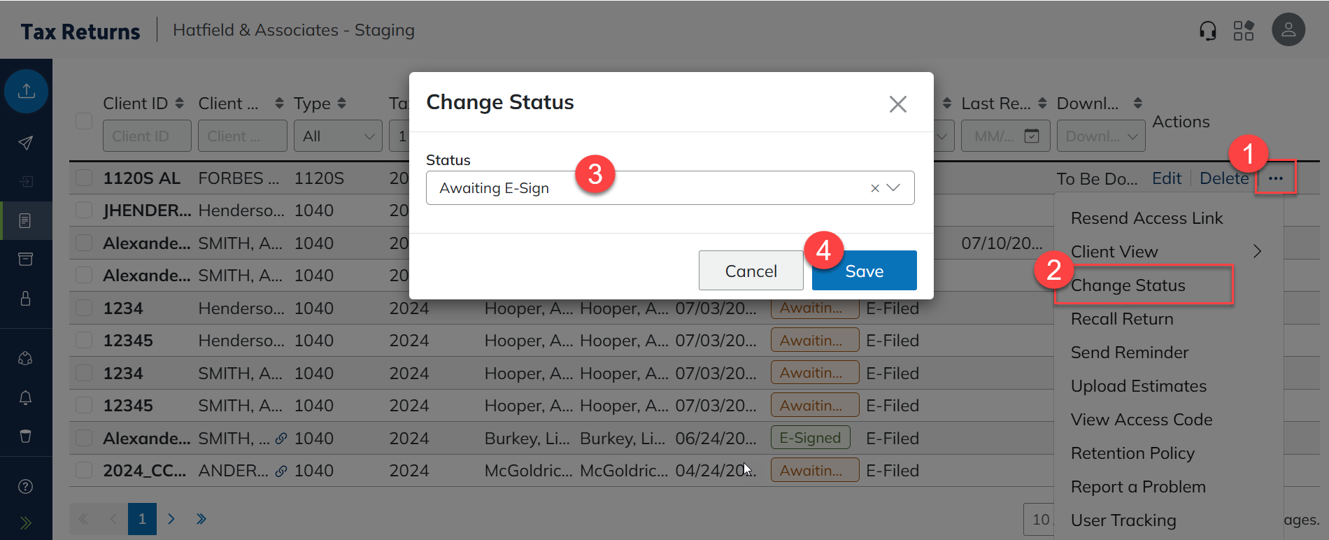Select the 2024_CC row checkbox
Viewport: 1329px width, 540px height.
coord(84,470)
